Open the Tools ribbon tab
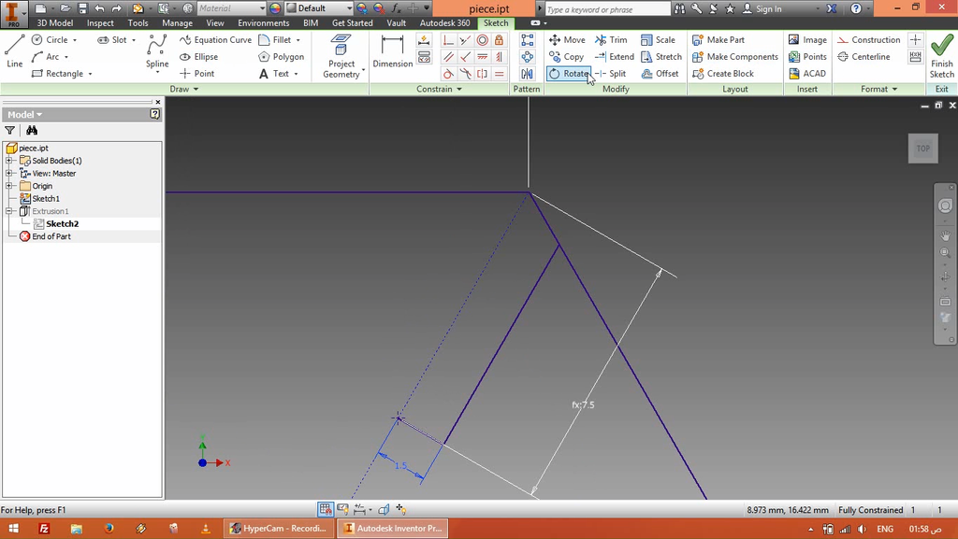Image resolution: width=958 pixels, height=539 pixels. pos(138,22)
